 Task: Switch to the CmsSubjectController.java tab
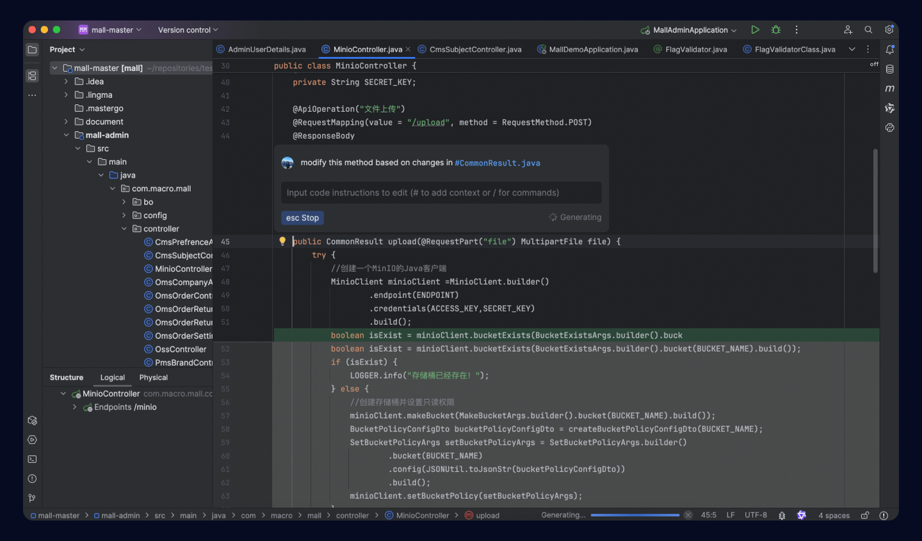(470, 49)
